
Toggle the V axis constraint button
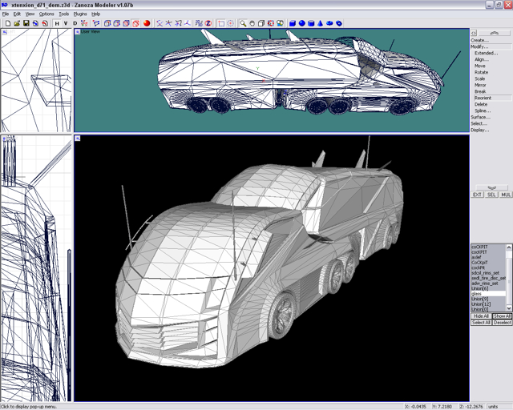click(66, 23)
